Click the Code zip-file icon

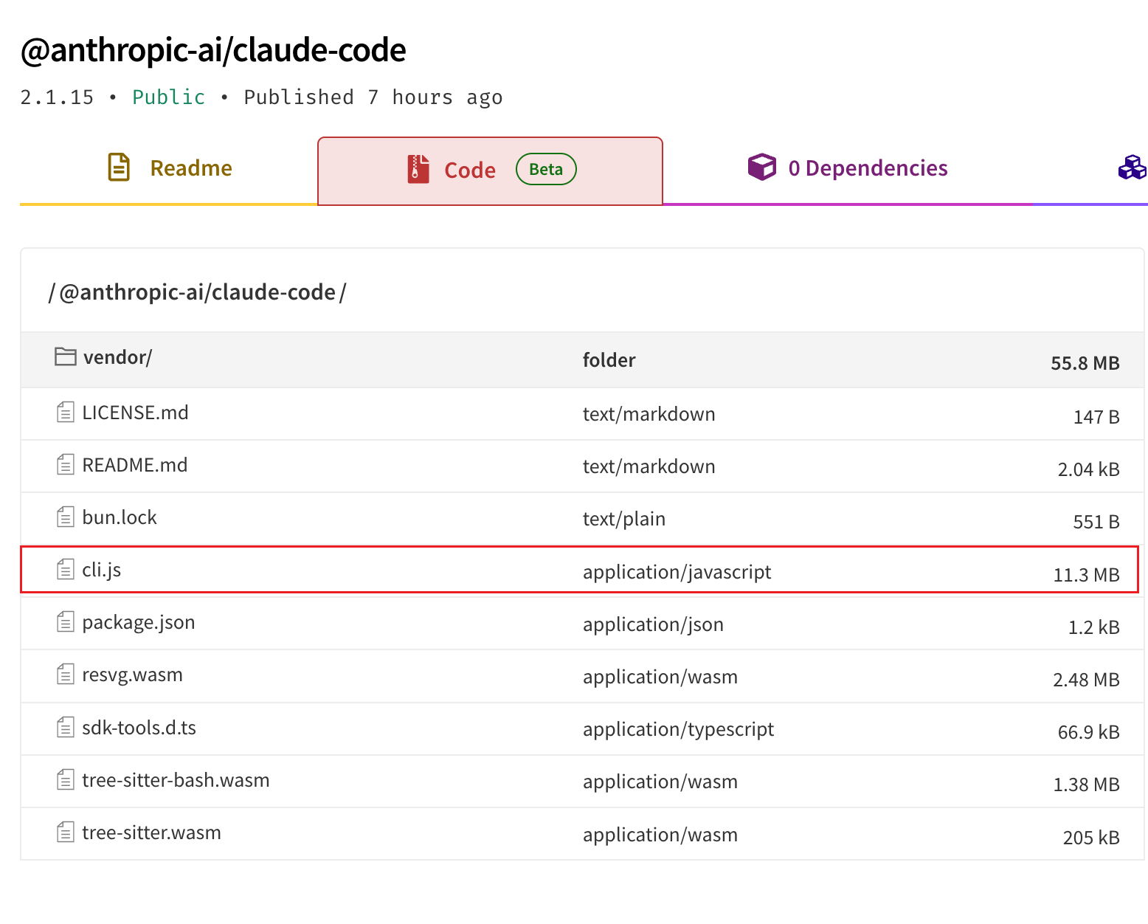pyautogui.click(x=418, y=169)
